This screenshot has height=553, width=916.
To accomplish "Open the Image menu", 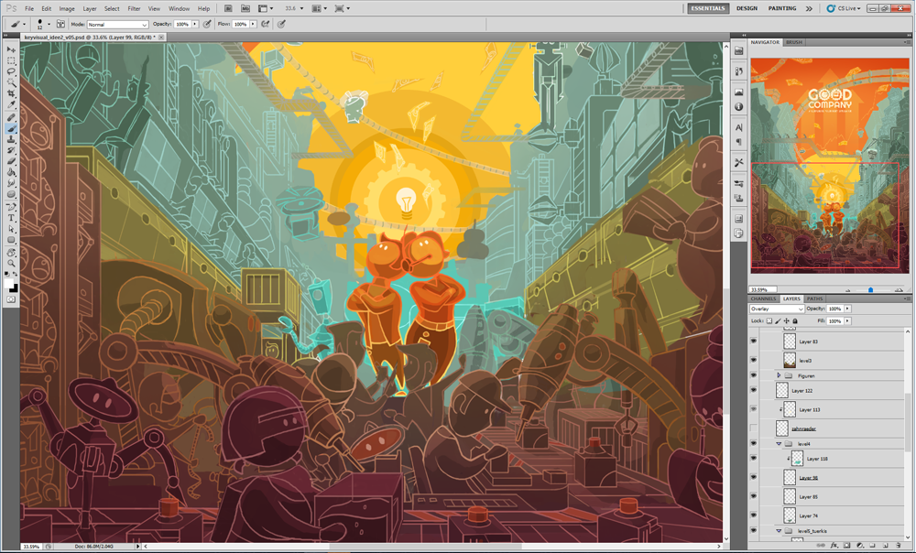I will [x=67, y=9].
